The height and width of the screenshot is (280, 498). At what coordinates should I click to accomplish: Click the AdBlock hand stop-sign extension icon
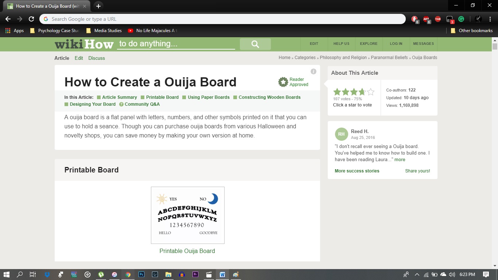click(x=415, y=19)
